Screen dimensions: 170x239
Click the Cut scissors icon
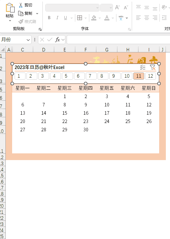[21, 5]
